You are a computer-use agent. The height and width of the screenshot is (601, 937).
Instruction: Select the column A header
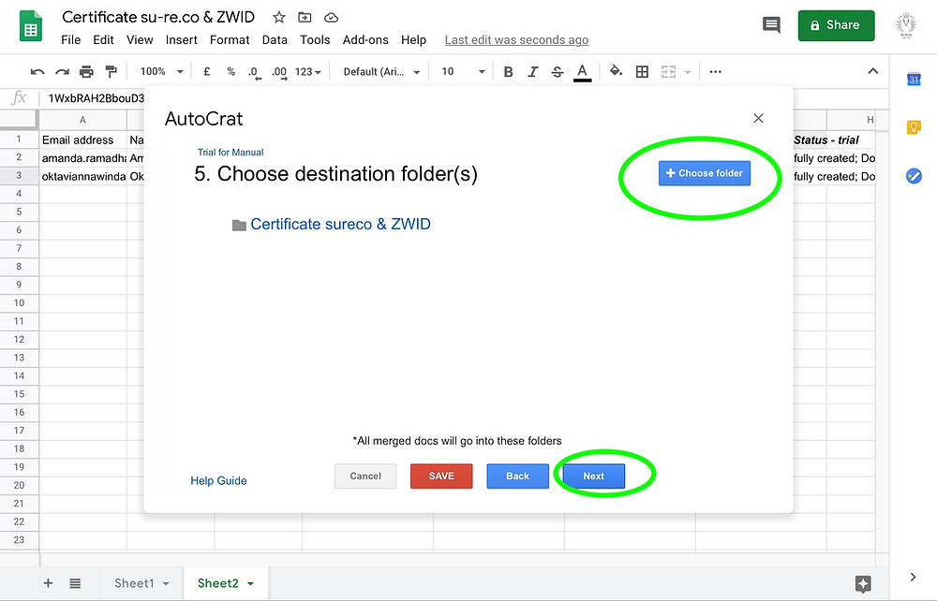(x=82, y=120)
